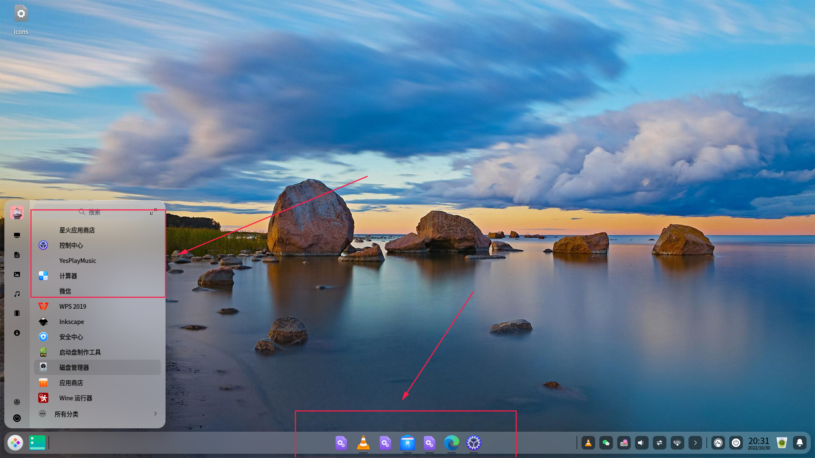
Task: Open the blue deepin app store dock icon
Action: coord(408,444)
